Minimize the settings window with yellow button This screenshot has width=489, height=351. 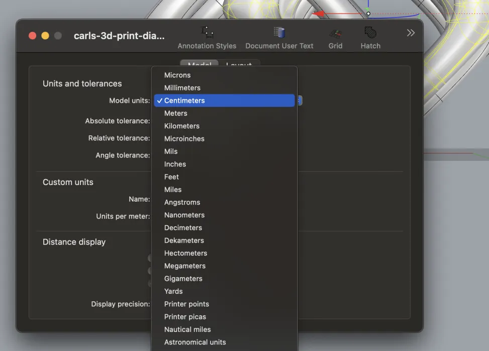[45, 36]
